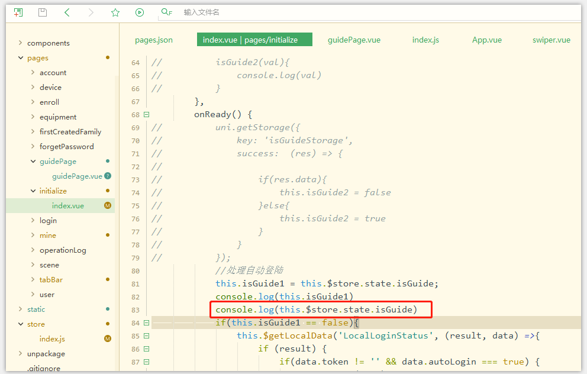This screenshot has height=374, width=587.
Task: Expand the static folder chevron
Action: (x=20, y=309)
